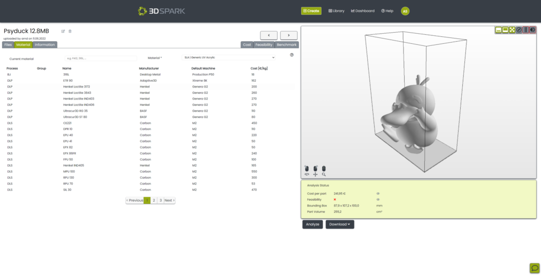Go to page 2 of materials
The image size is (541, 275).
(154, 200)
